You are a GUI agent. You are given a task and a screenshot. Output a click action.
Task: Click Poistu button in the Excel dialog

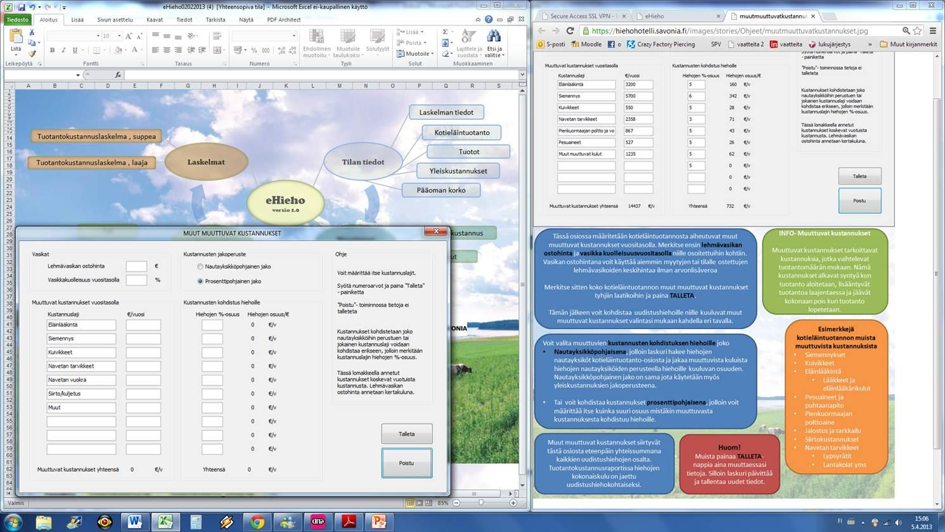(406, 463)
